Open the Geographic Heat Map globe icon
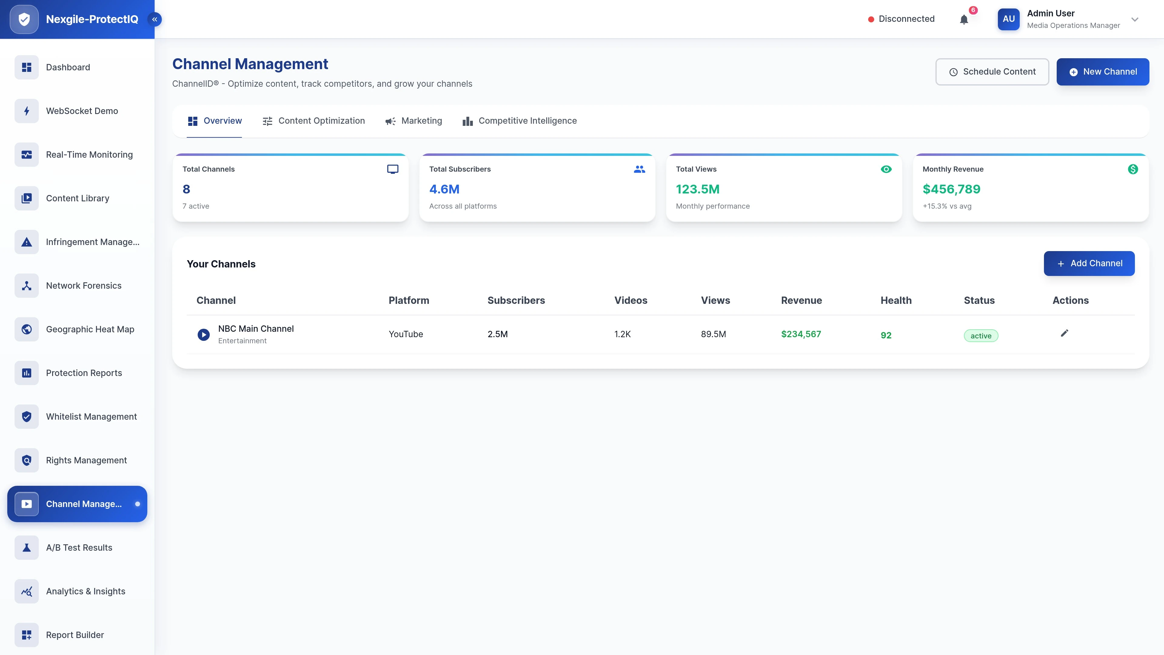This screenshot has height=655, width=1164. [26, 329]
